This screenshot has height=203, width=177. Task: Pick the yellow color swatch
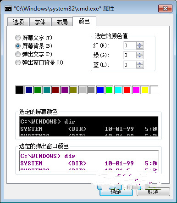[145, 90]
